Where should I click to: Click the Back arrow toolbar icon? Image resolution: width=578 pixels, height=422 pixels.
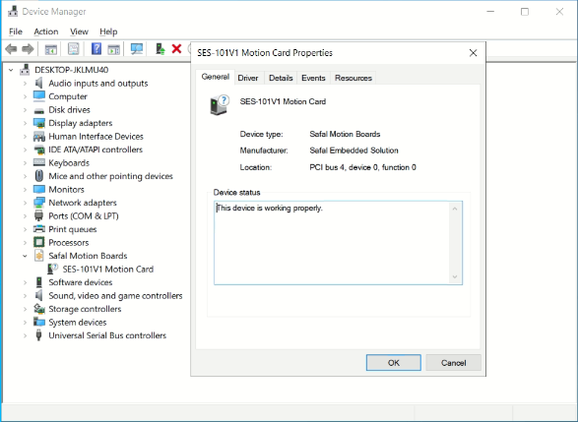click(x=11, y=49)
